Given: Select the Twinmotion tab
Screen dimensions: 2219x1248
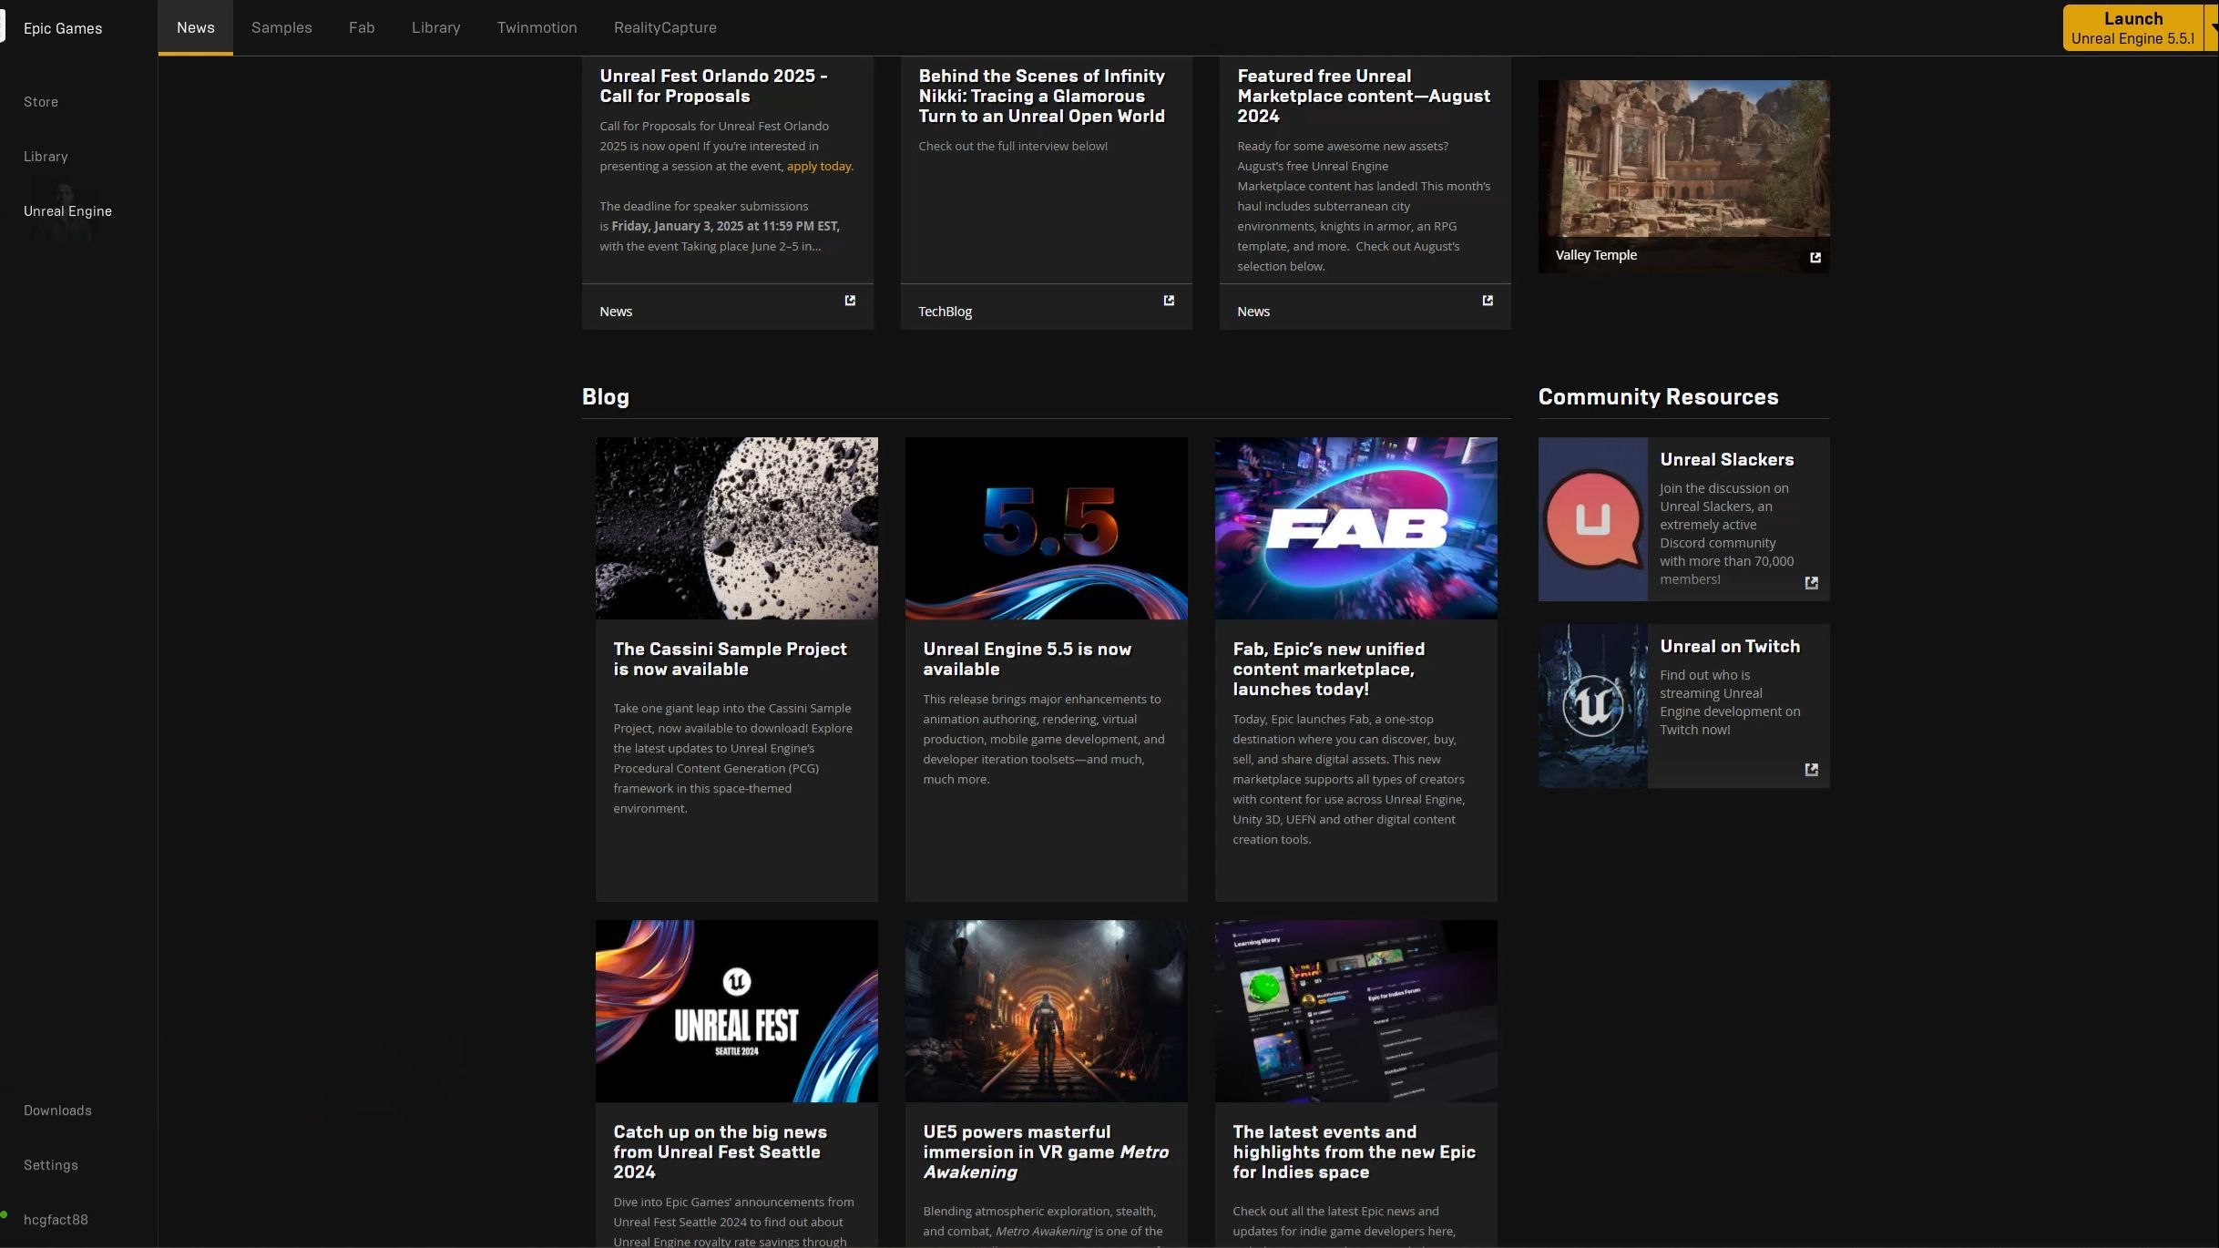Looking at the screenshot, I should (x=537, y=27).
